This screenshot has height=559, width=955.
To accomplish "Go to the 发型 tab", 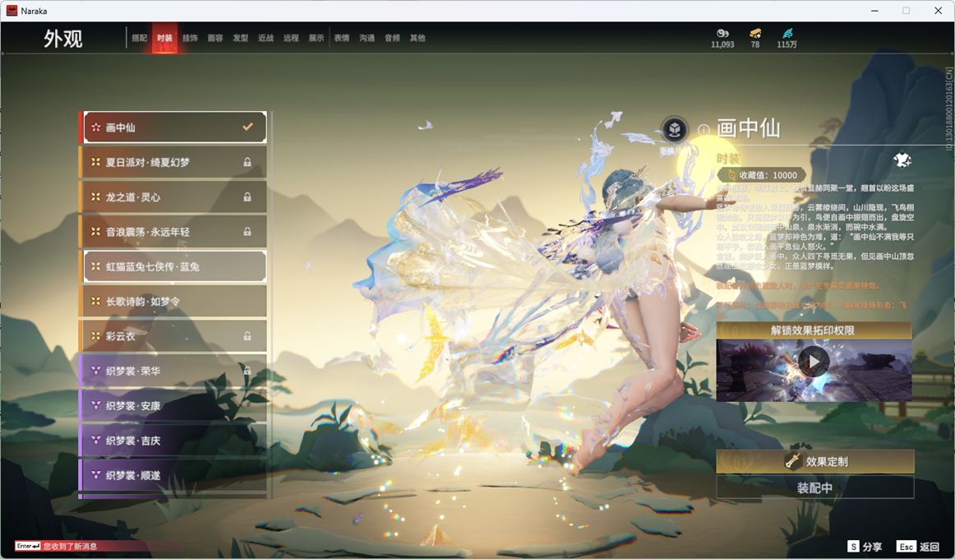I will click(241, 38).
